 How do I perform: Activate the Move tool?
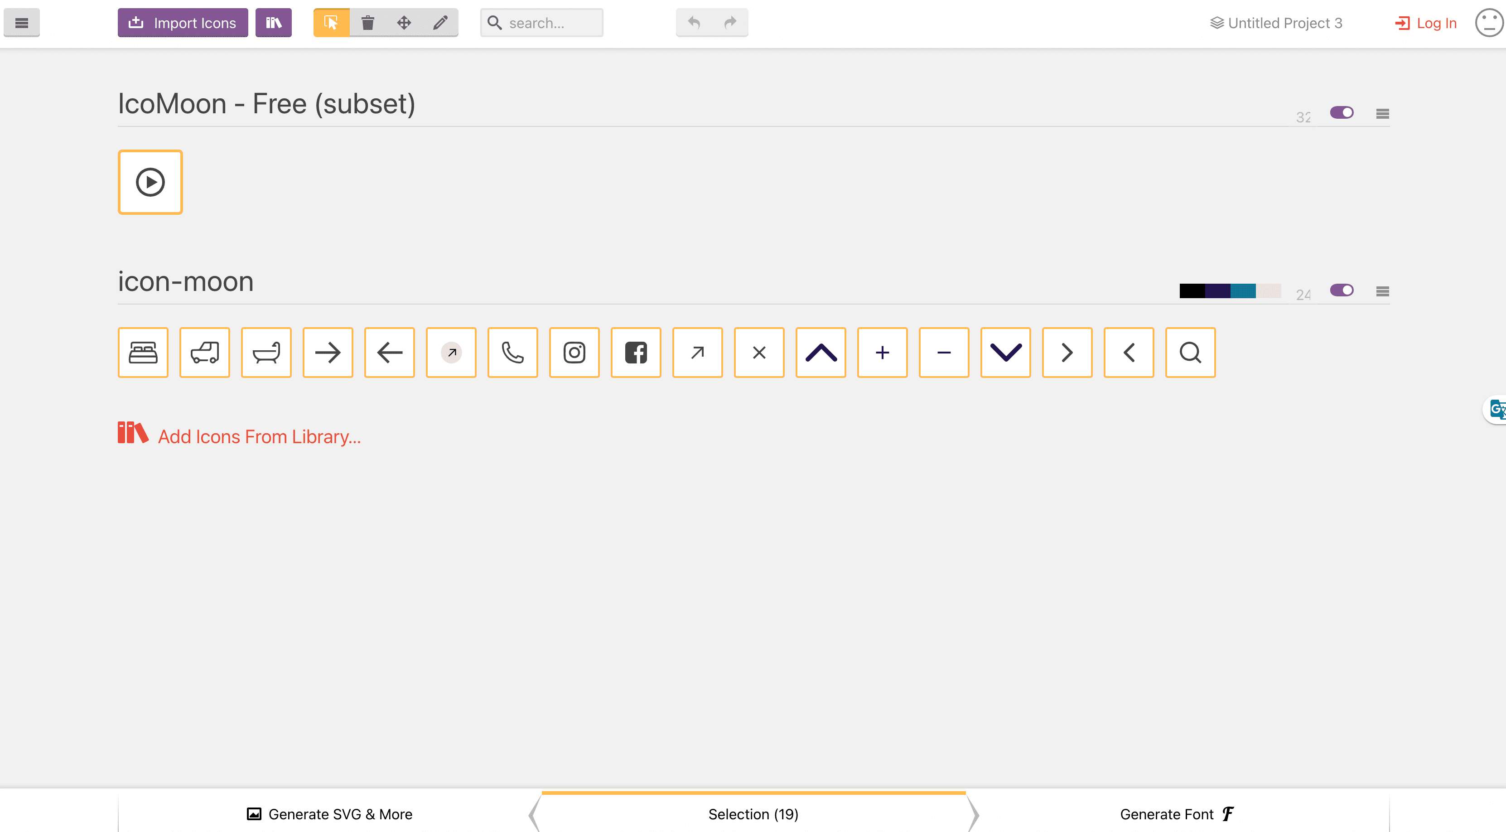[x=404, y=23]
